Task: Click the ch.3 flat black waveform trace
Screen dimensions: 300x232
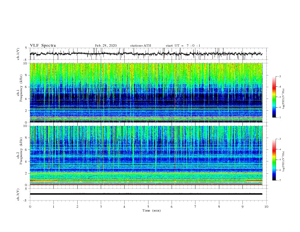Action: pos(146,194)
